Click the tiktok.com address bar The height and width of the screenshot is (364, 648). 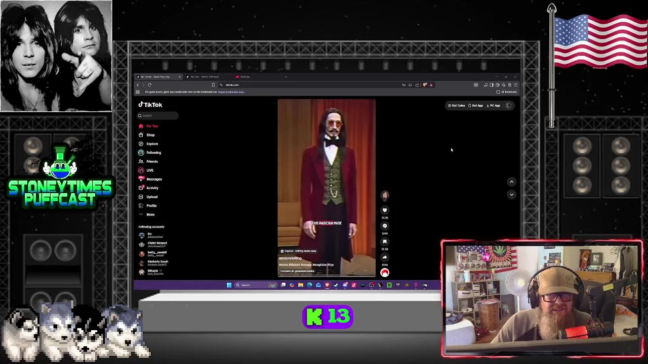pos(309,85)
